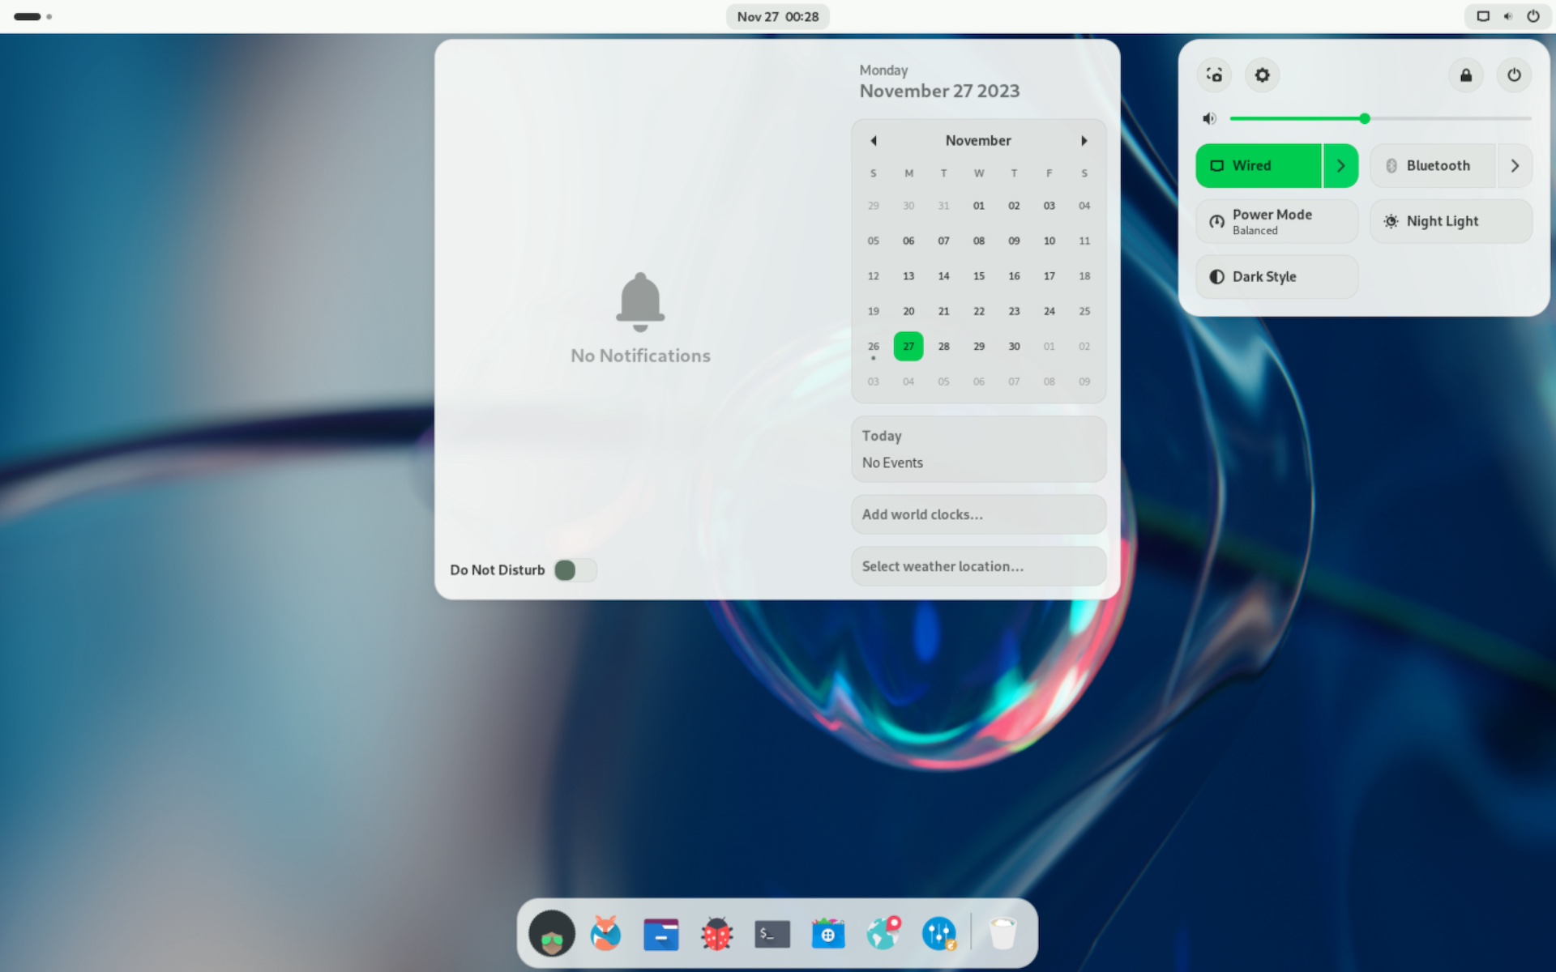Select November 24 in calendar
The width and height of the screenshot is (1556, 972).
coord(1049,312)
